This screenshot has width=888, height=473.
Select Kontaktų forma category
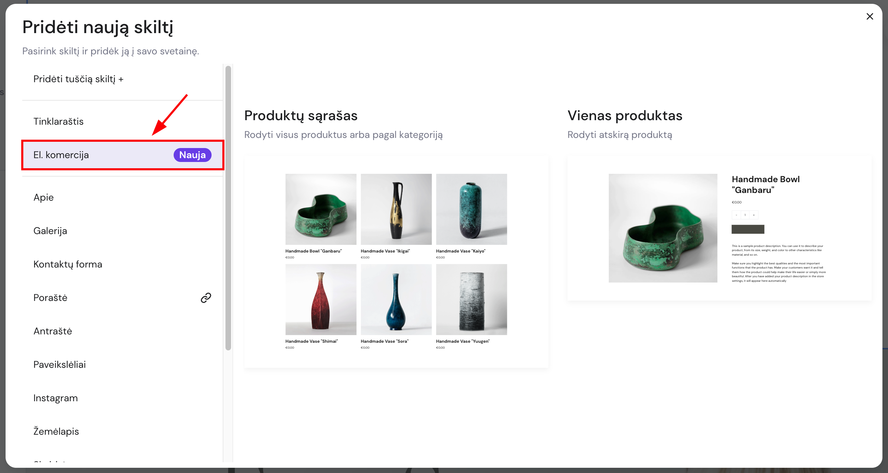click(x=68, y=264)
